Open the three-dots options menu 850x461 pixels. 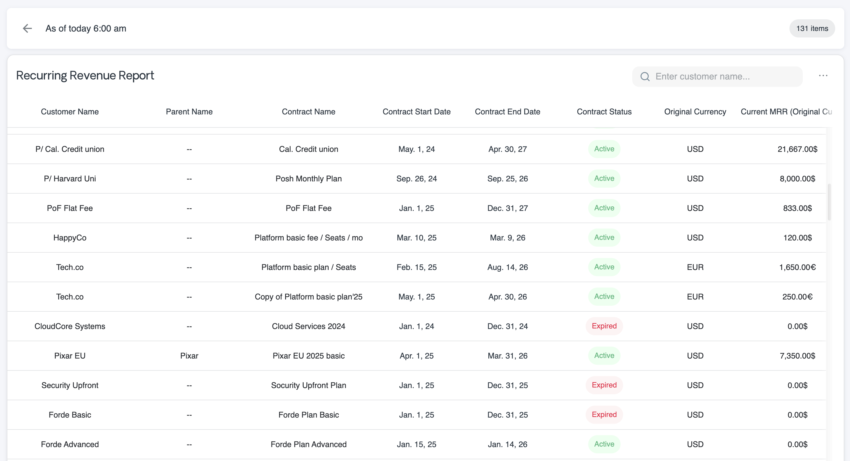[823, 76]
